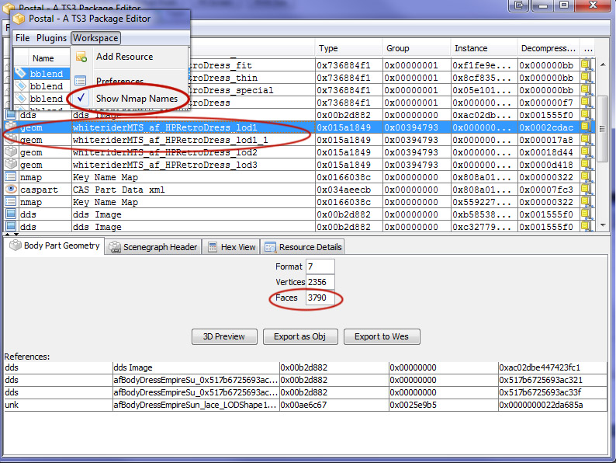The image size is (616, 463).
Task: Open the Resource Details tab
Action: (x=303, y=247)
